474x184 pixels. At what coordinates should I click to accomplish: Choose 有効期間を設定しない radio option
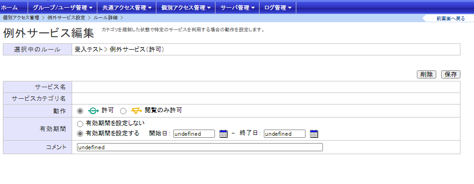tap(80, 124)
